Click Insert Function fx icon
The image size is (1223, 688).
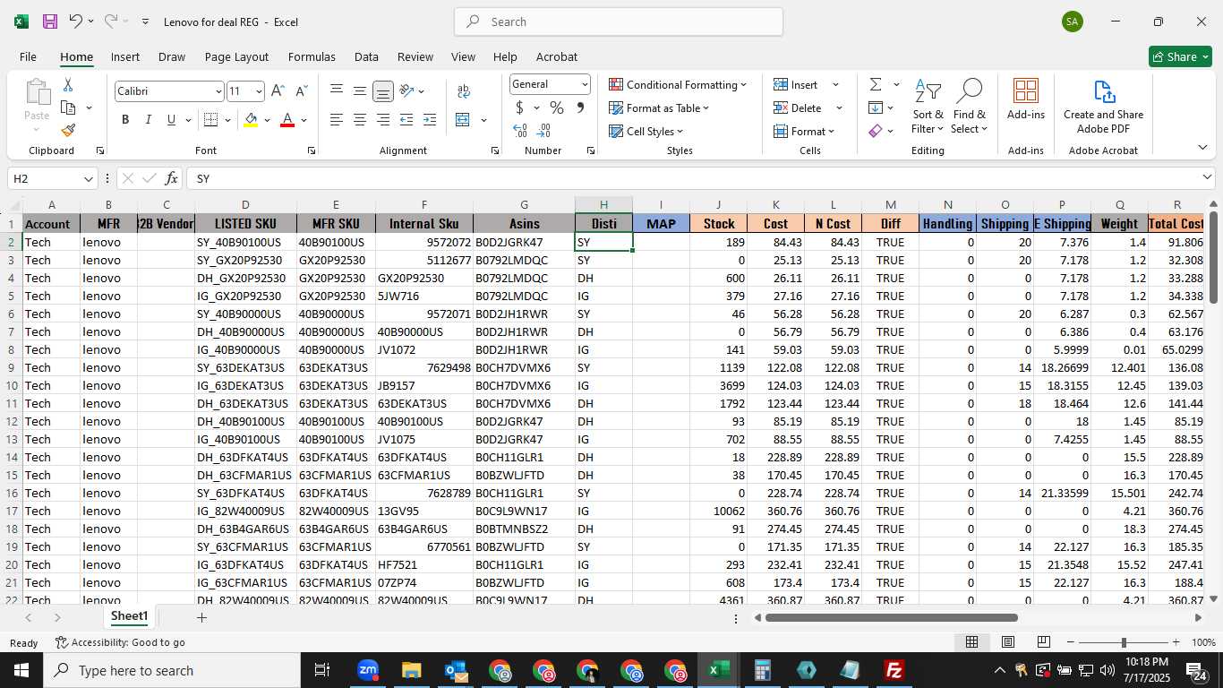tap(172, 178)
